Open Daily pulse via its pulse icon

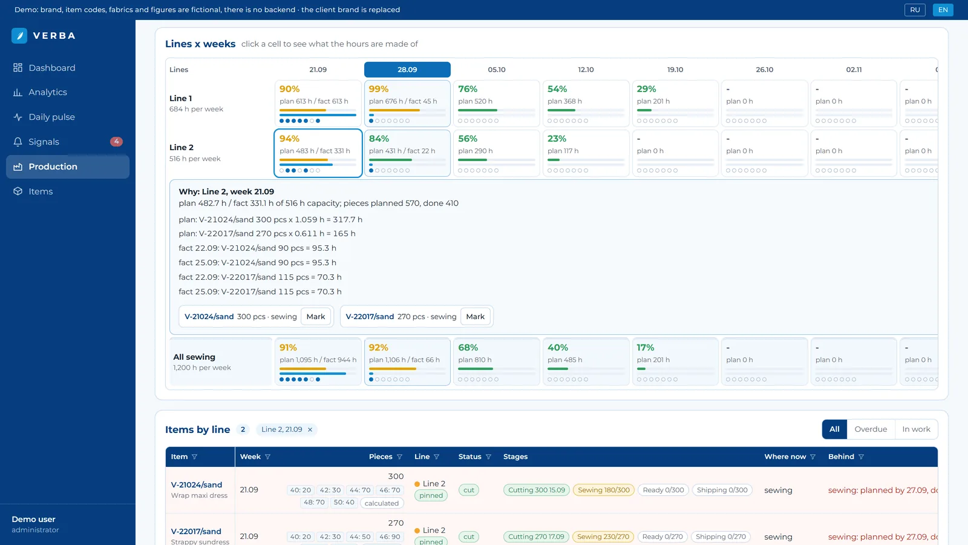click(x=18, y=117)
